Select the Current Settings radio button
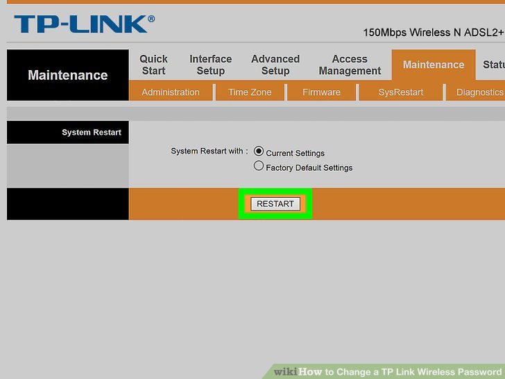This screenshot has height=379, width=505. click(259, 151)
